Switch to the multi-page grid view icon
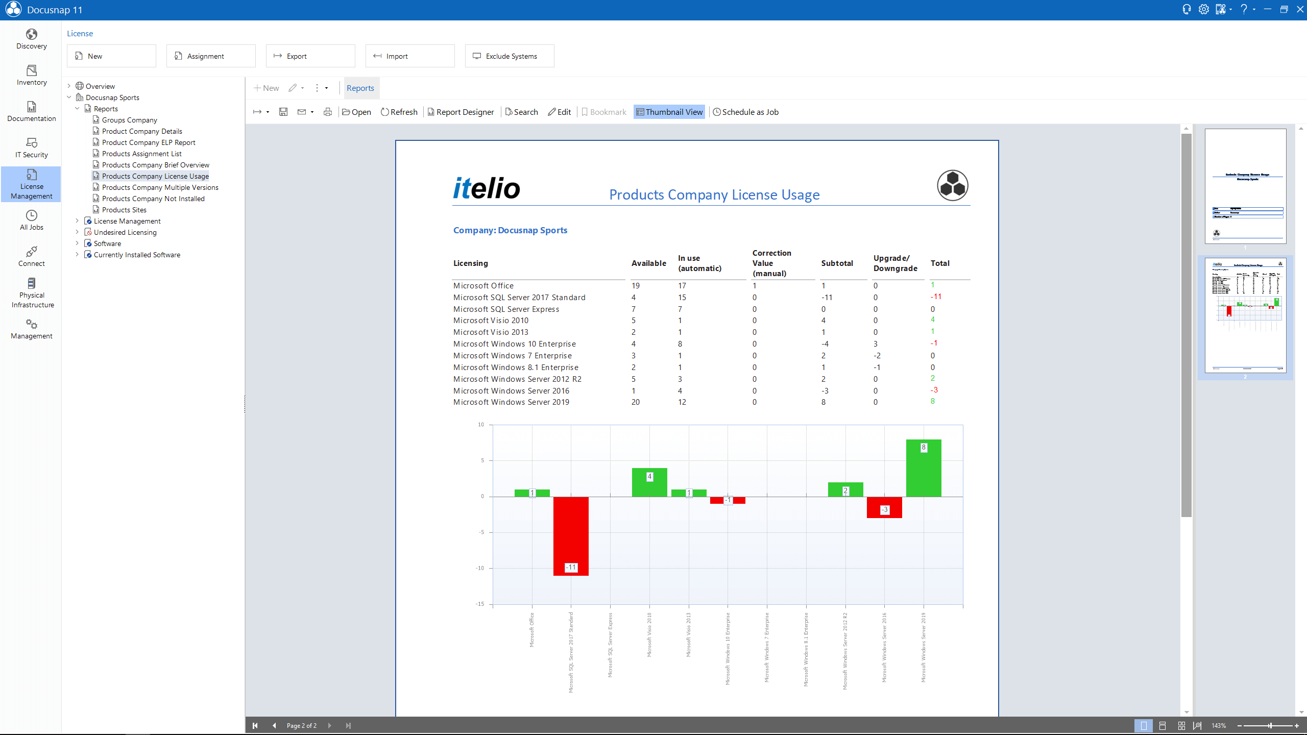The image size is (1307, 735). click(1181, 725)
